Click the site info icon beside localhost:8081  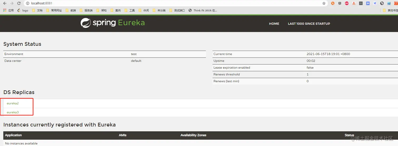tap(28, 3)
